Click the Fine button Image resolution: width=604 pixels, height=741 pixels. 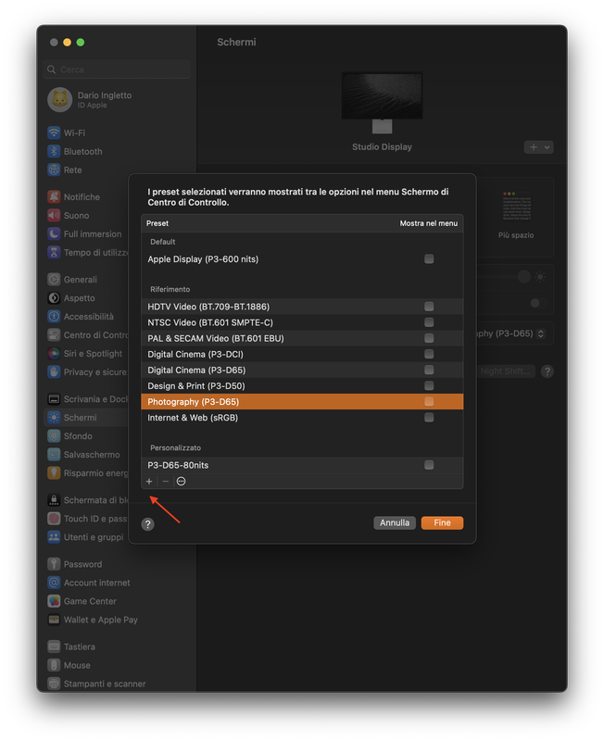pyautogui.click(x=442, y=522)
